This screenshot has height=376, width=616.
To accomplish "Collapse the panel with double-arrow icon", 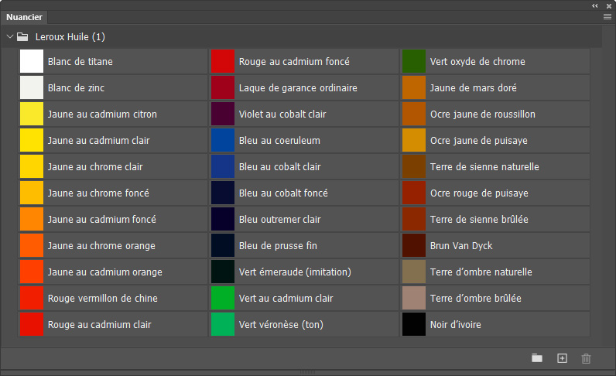I will 595,5.
